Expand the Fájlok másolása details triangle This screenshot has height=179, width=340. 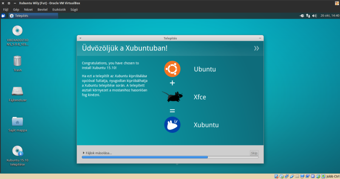pyautogui.click(x=83, y=153)
